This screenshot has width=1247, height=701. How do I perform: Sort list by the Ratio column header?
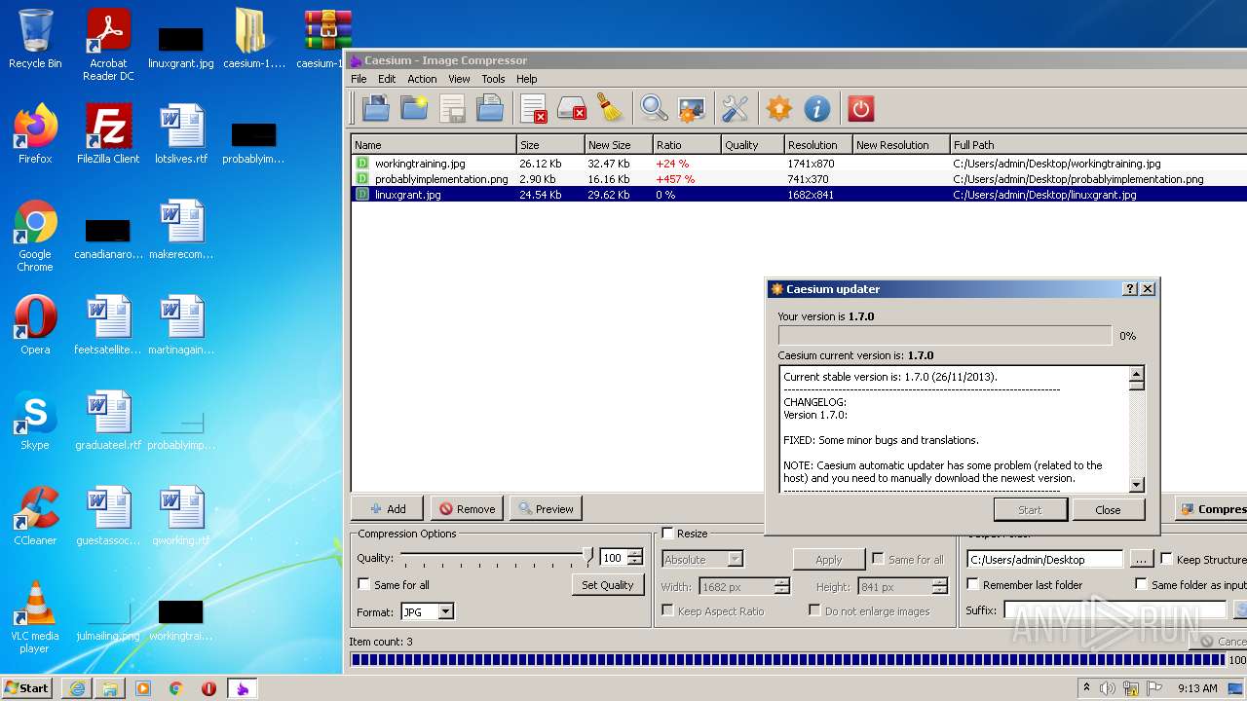click(x=686, y=145)
